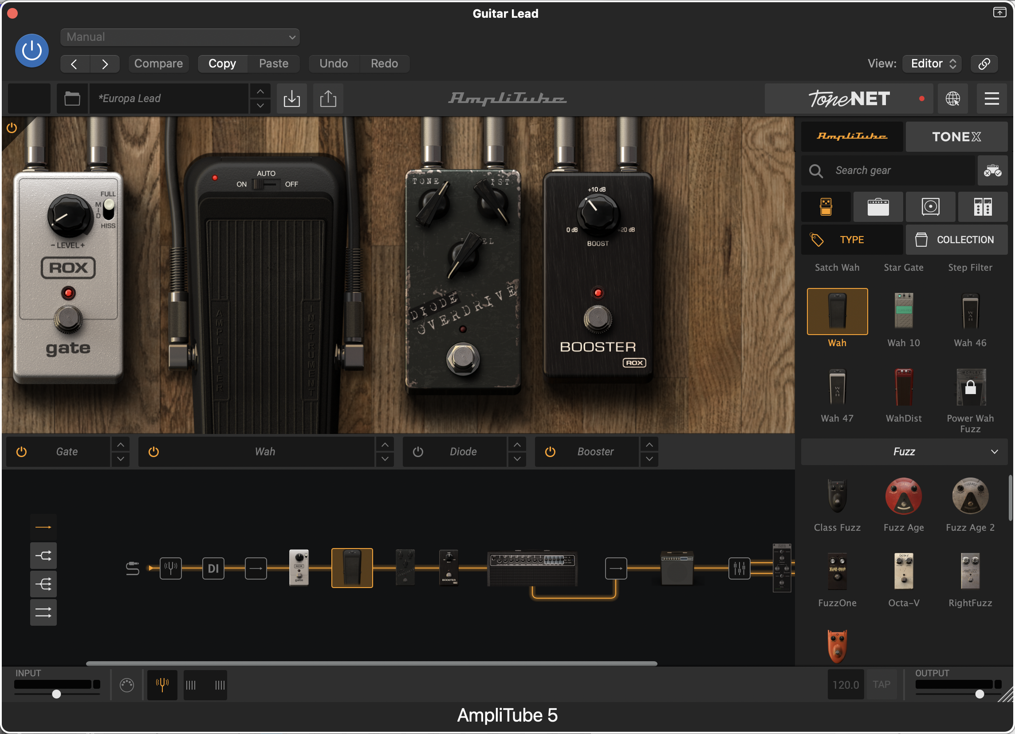1015x734 pixels.
Task: Open the preset browser folder icon
Action: tap(72, 99)
